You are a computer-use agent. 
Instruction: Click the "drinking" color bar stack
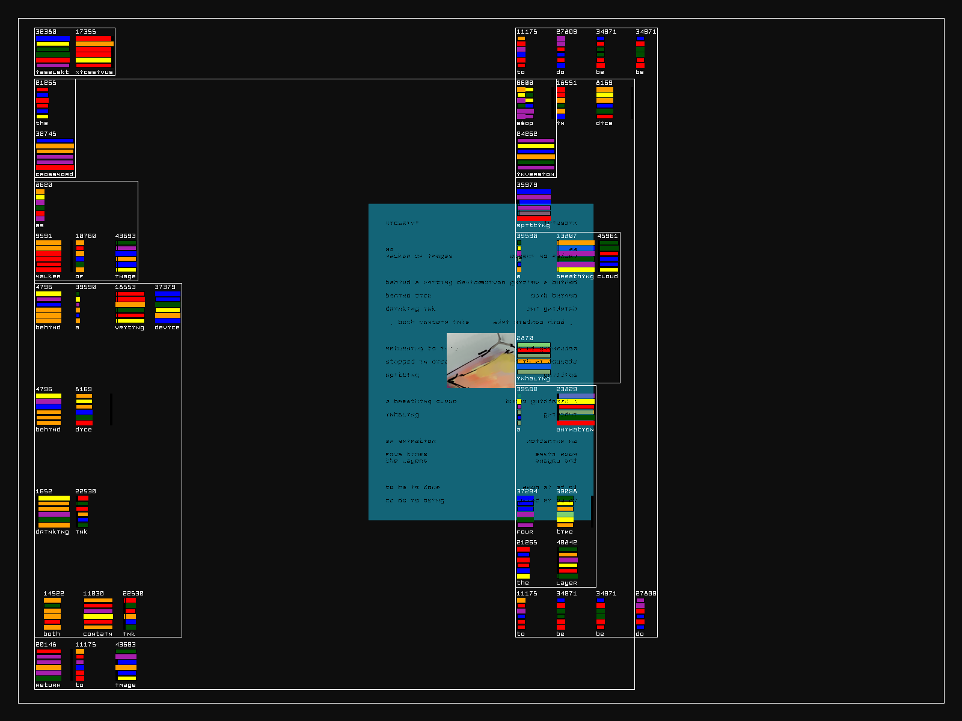[x=54, y=511]
